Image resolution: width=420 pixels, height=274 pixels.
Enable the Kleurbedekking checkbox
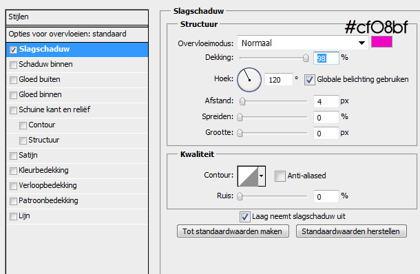coord(13,171)
